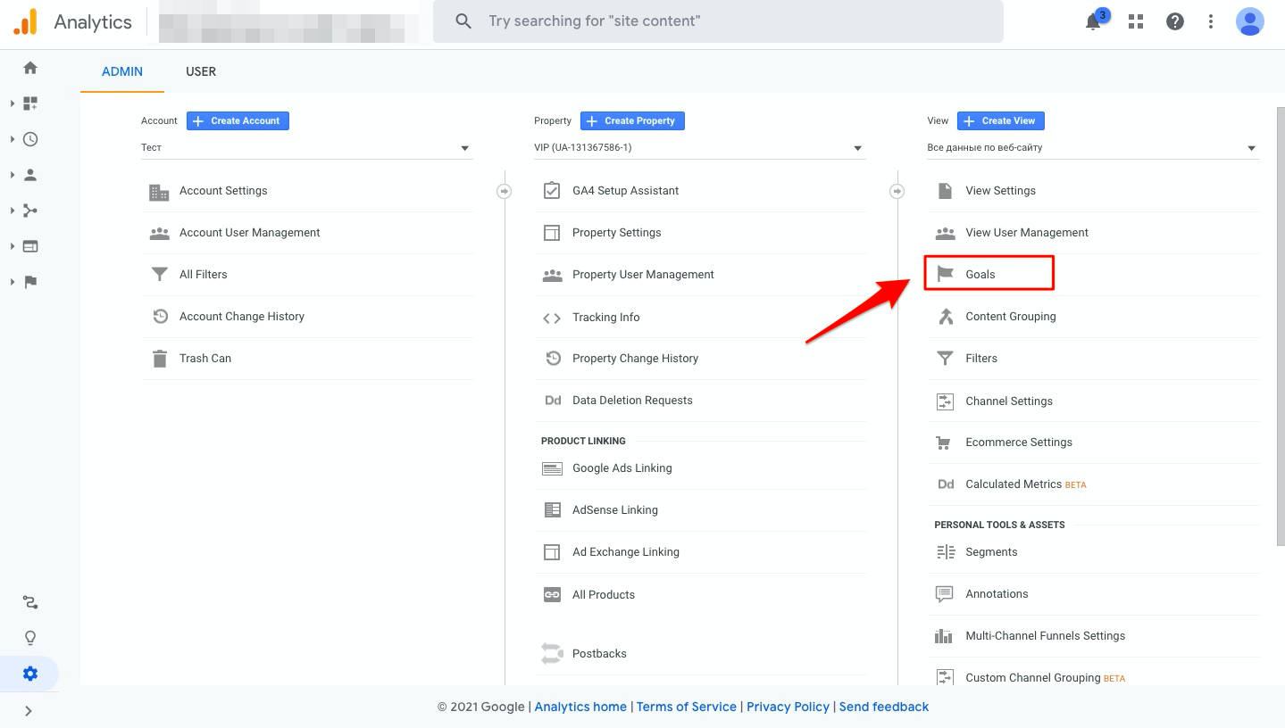Image resolution: width=1285 pixels, height=728 pixels.
Task: Open the user account avatar
Action: (x=1249, y=21)
